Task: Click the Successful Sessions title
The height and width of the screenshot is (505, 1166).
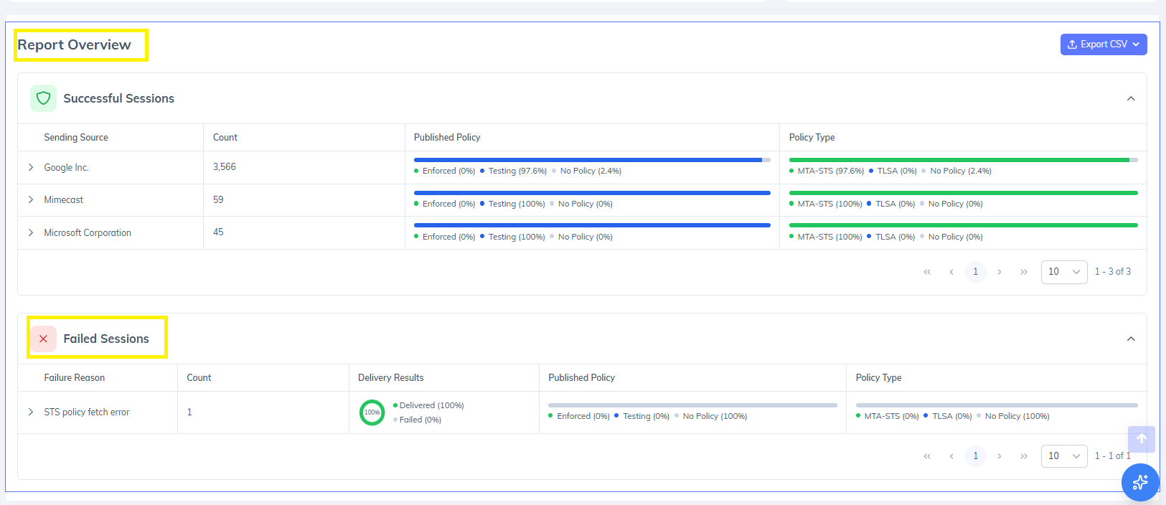Action: [x=119, y=98]
